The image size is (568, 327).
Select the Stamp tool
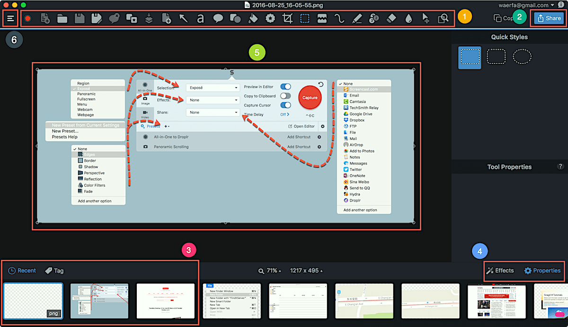270,19
